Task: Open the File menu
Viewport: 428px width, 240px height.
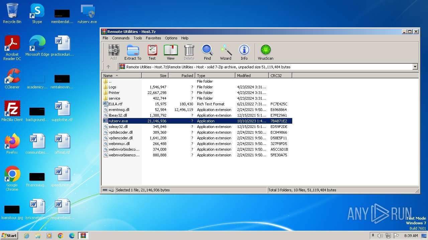Action: coord(105,38)
